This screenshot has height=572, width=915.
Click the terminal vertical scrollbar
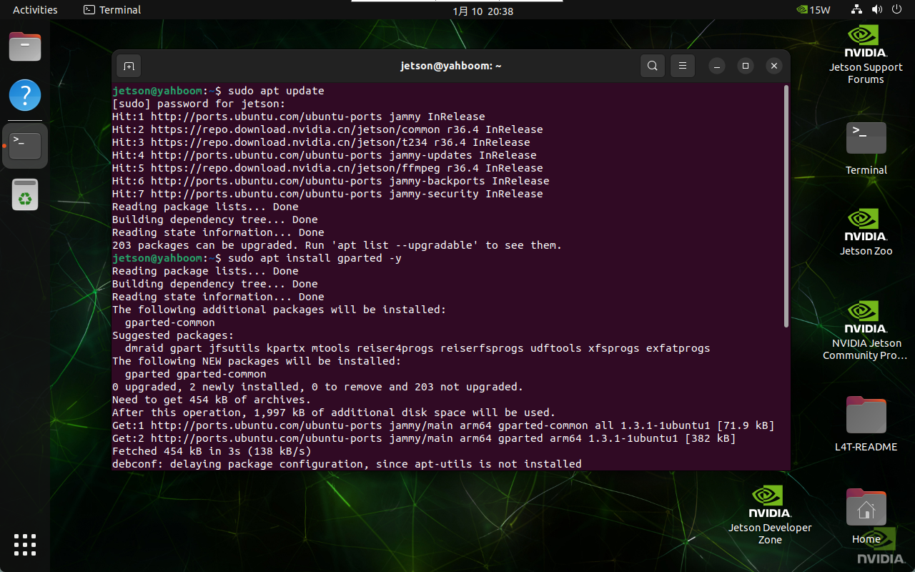(786, 207)
